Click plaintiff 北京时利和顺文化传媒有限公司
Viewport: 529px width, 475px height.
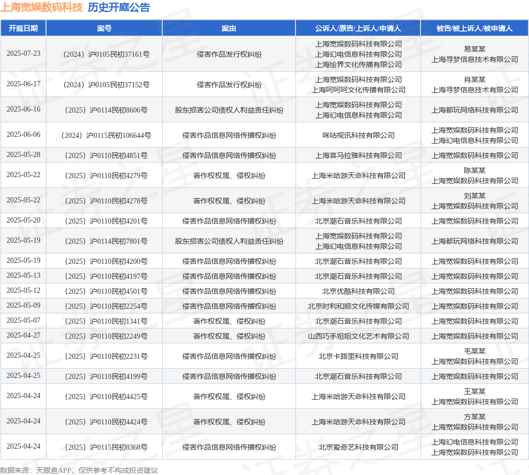(359, 307)
